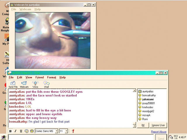Open the Webcam toolbar icon in chat
187x140 pixels.
tap(24, 84)
